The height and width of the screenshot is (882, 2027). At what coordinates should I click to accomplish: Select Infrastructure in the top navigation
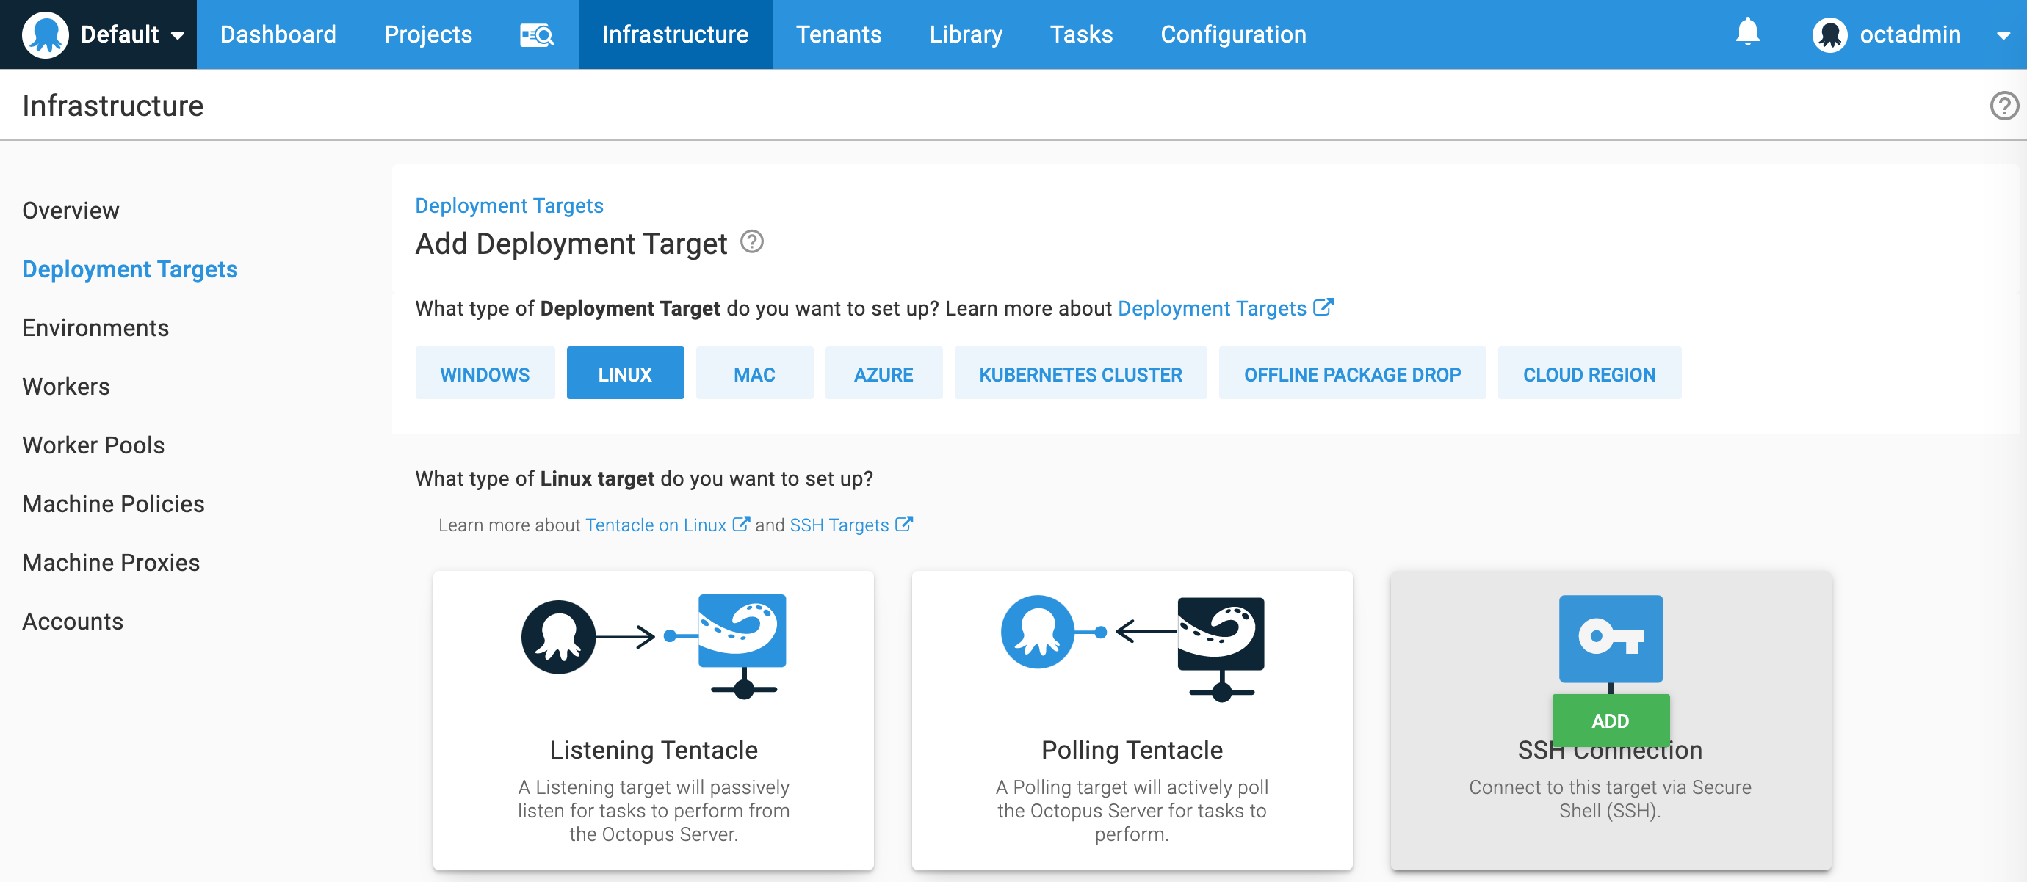pos(675,34)
